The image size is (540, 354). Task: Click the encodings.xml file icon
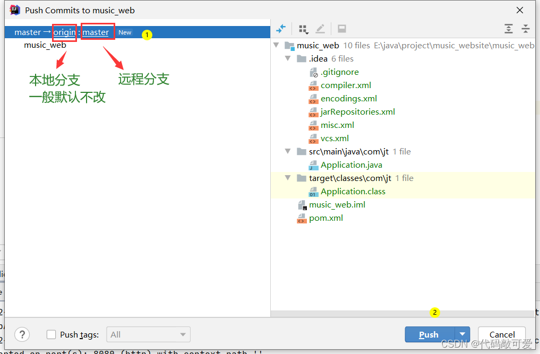pyautogui.click(x=313, y=99)
